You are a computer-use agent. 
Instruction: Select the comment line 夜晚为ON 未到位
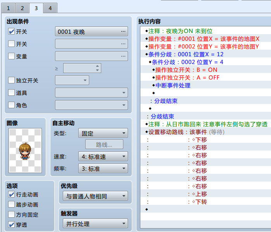(205, 31)
